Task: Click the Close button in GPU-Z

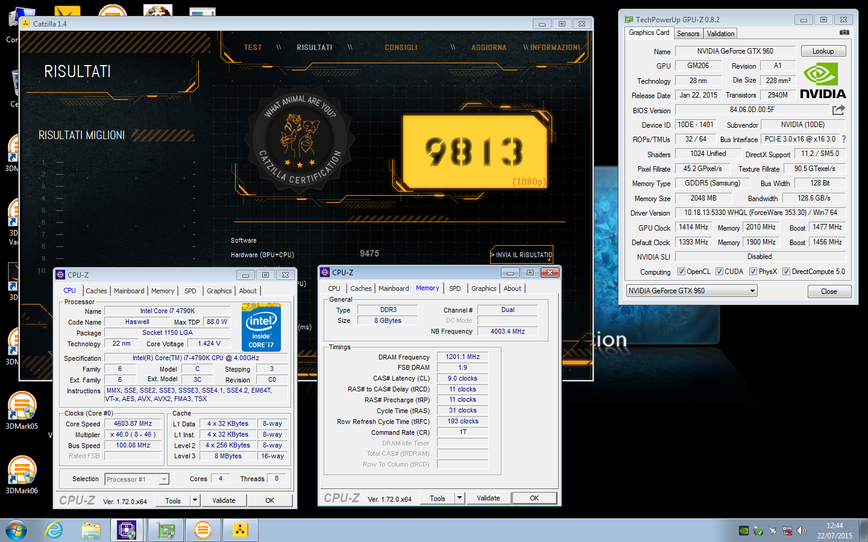Action: tap(829, 291)
